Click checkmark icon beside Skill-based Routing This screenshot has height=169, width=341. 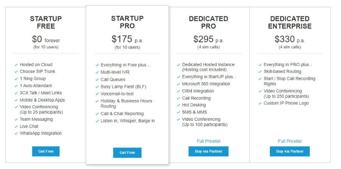260,72
